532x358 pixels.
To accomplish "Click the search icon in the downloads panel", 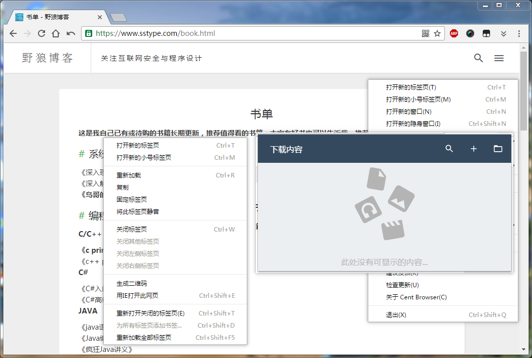I will pos(449,149).
